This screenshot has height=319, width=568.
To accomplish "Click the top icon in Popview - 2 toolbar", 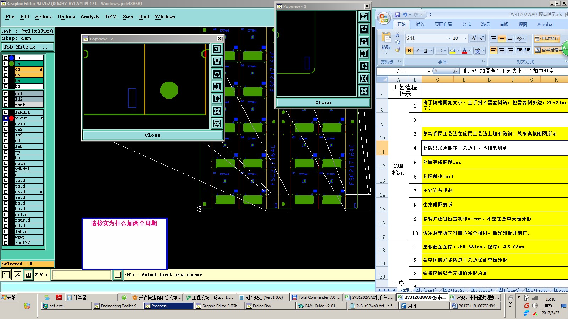I will coord(217,49).
